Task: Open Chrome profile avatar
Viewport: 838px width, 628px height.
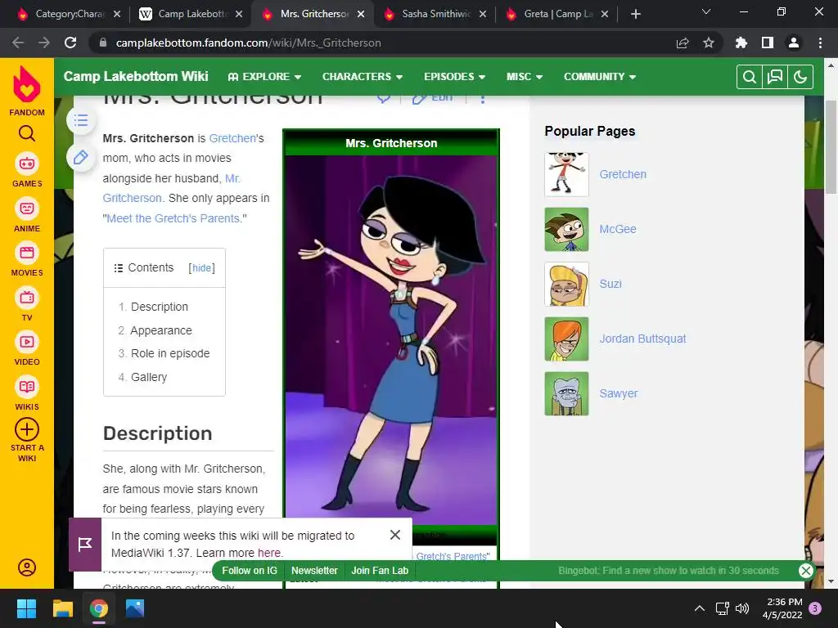Action: pyautogui.click(x=794, y=43)
